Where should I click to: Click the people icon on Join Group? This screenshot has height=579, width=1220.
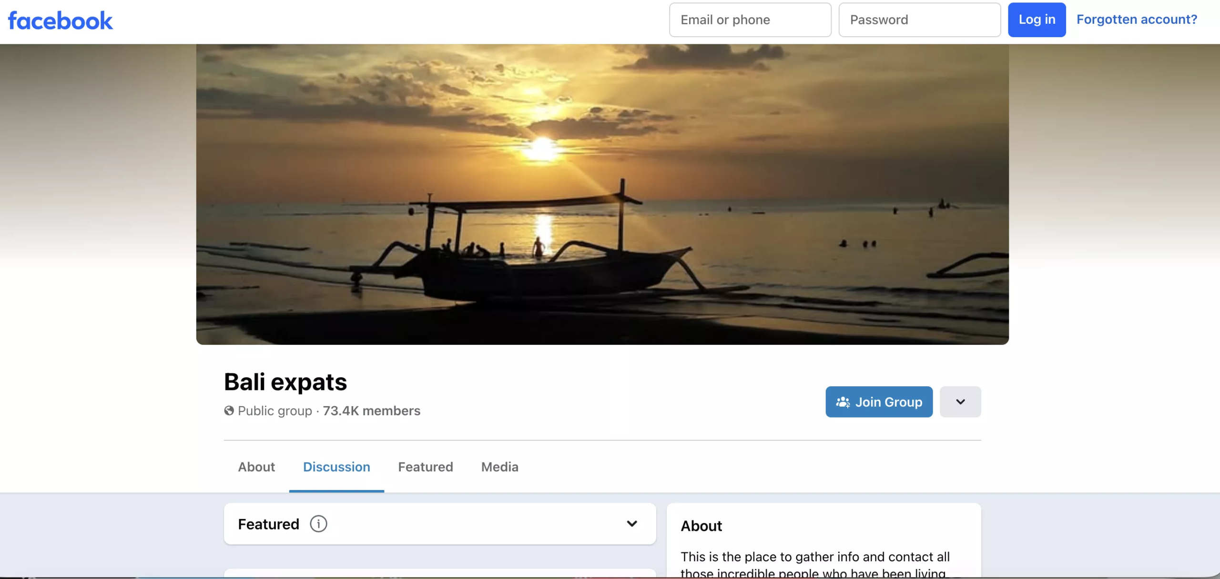(x=843, y=402)
